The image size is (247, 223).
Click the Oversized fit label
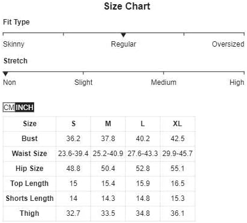click(x=228, y=44)
